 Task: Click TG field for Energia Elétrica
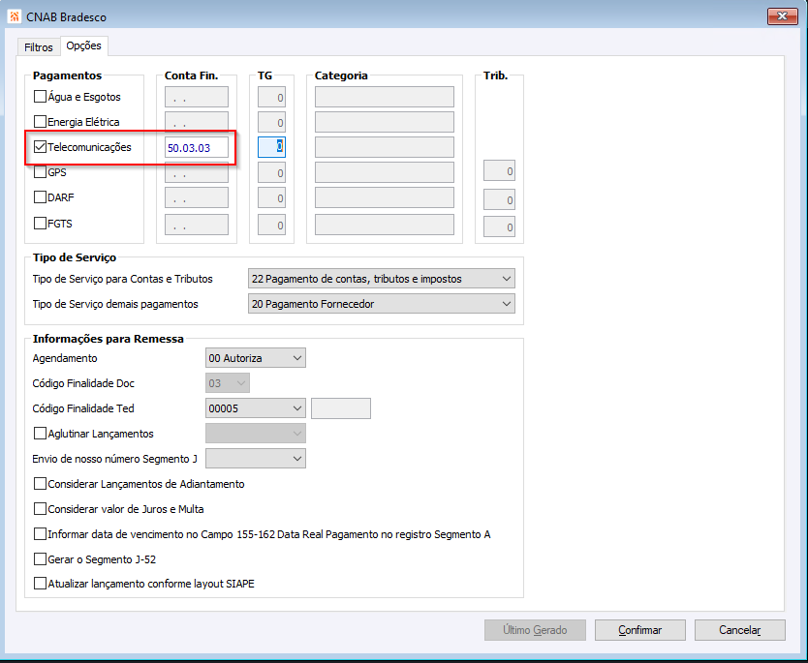[271, 122]
